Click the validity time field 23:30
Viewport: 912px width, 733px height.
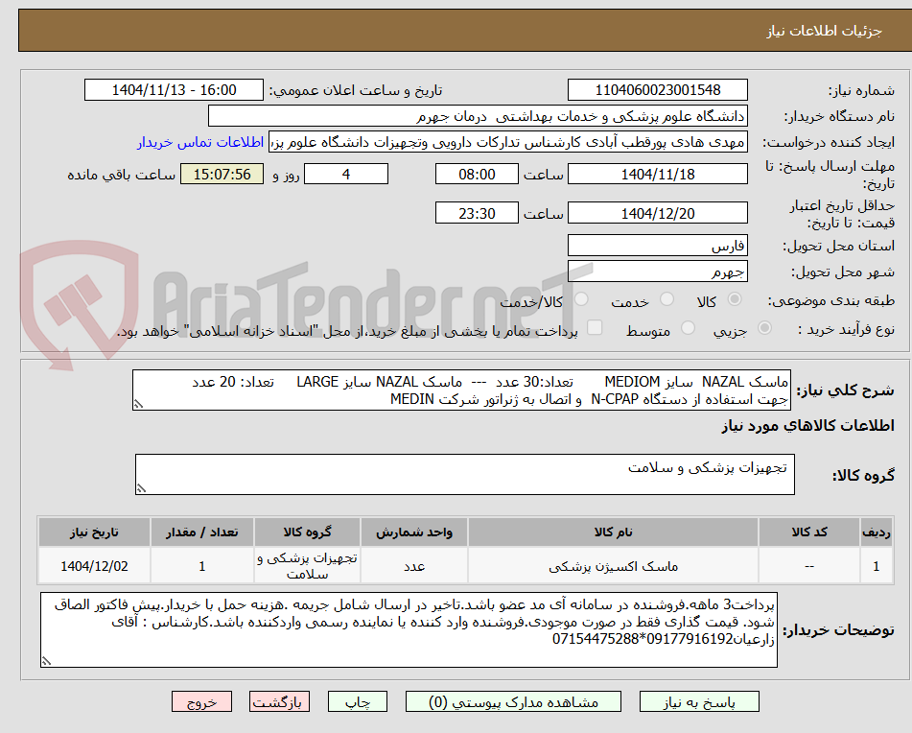(x=477, y=214)
